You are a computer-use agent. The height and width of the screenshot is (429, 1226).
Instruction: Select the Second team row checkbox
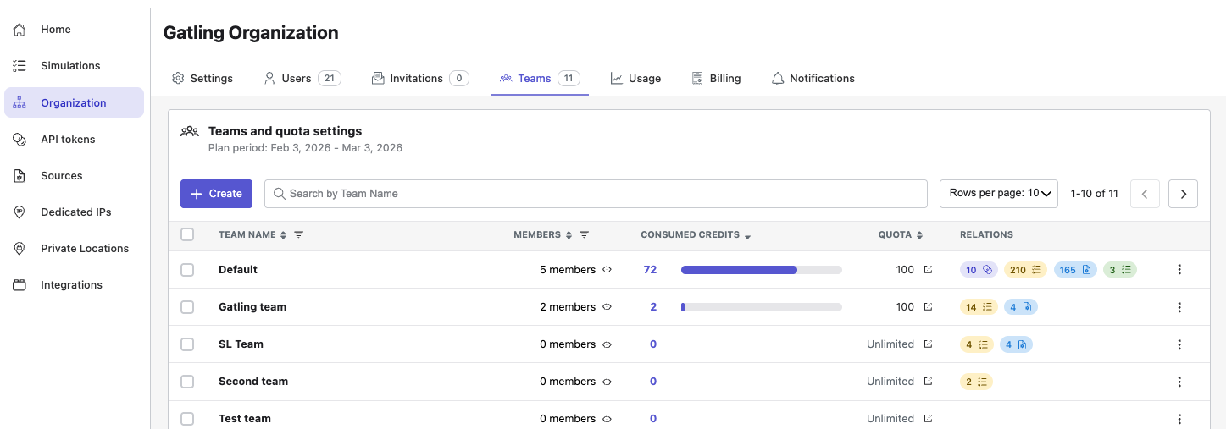point(187,382)
